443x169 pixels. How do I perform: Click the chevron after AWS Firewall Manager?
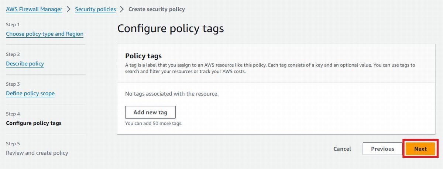69,9
